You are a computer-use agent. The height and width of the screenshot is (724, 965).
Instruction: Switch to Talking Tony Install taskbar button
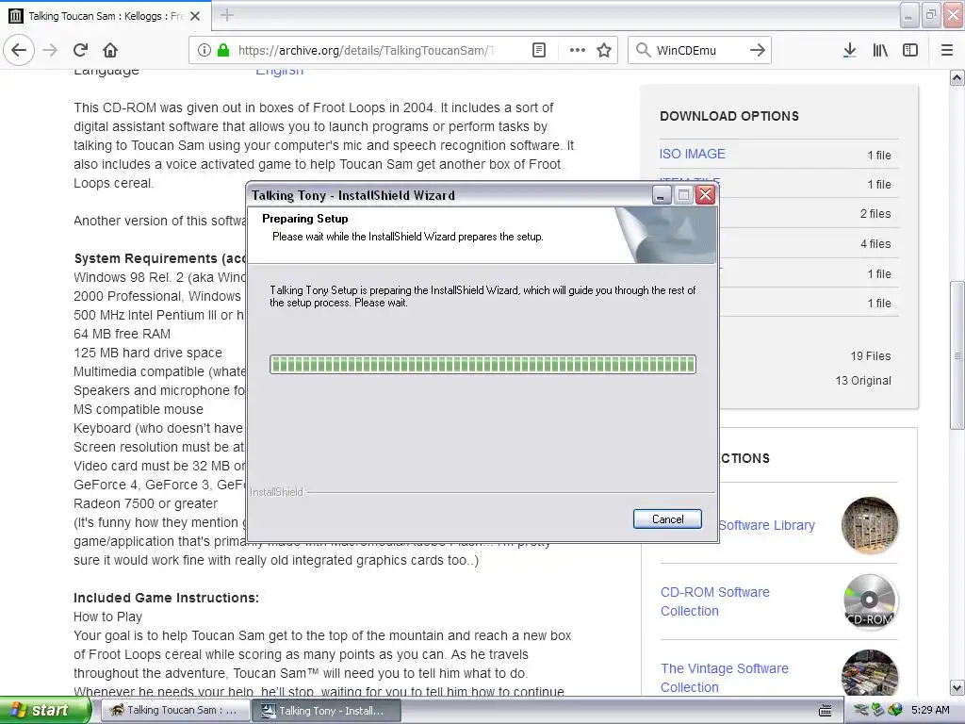[x=326, y=711]
